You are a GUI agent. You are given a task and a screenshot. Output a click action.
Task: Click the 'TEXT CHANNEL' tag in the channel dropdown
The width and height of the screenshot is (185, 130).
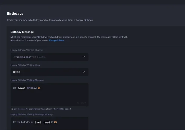pos(39,57)
